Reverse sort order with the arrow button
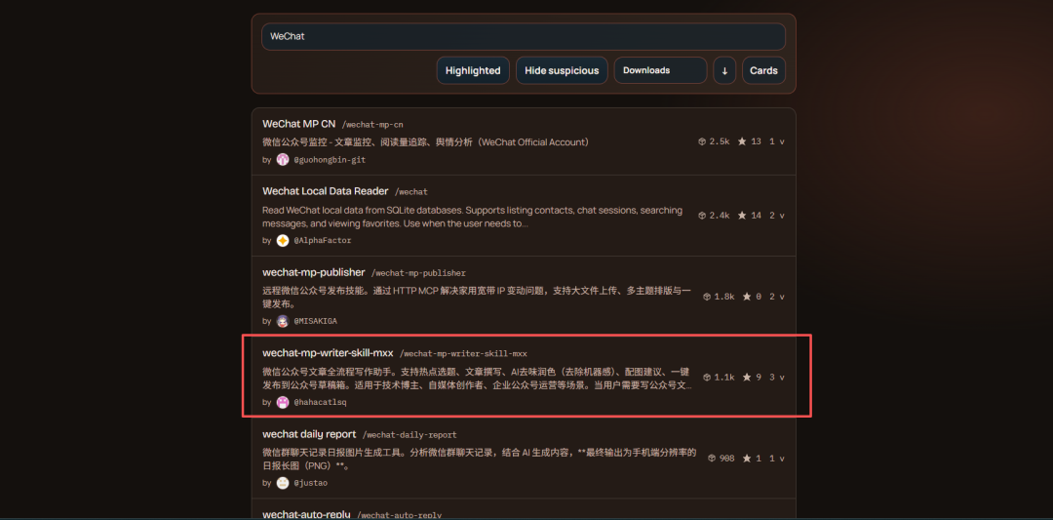The width and height of the screenshot is (1053, 520). tap(724, 70)
